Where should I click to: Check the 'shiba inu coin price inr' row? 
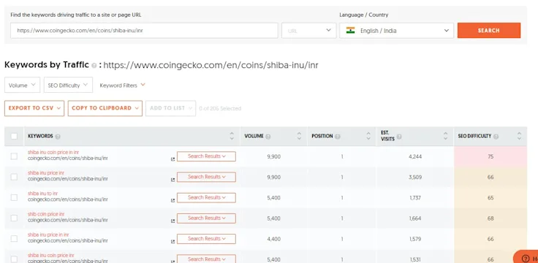point(14,259)
